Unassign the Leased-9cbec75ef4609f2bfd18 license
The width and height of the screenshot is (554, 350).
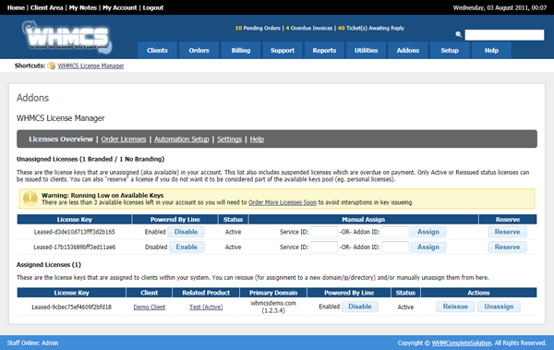click(499, 307)
